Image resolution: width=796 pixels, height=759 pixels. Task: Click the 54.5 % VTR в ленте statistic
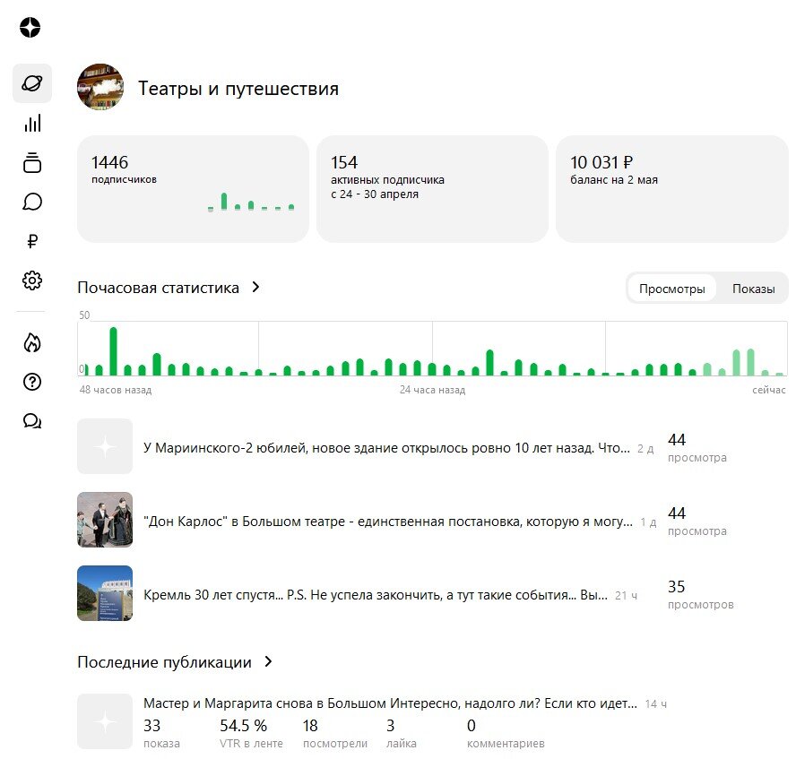251,734
